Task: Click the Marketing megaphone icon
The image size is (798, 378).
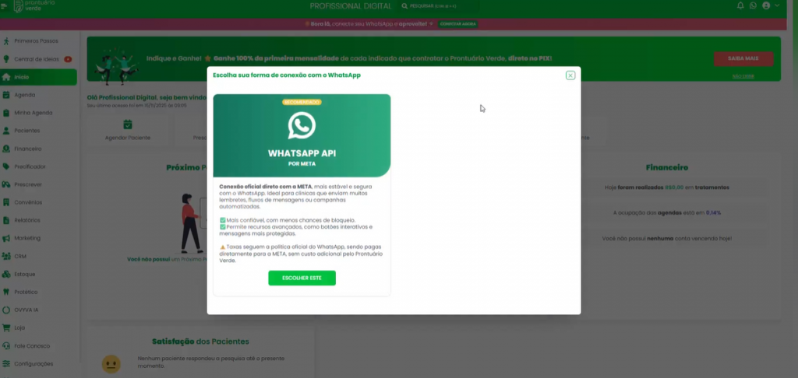Action: coord(6,238)
